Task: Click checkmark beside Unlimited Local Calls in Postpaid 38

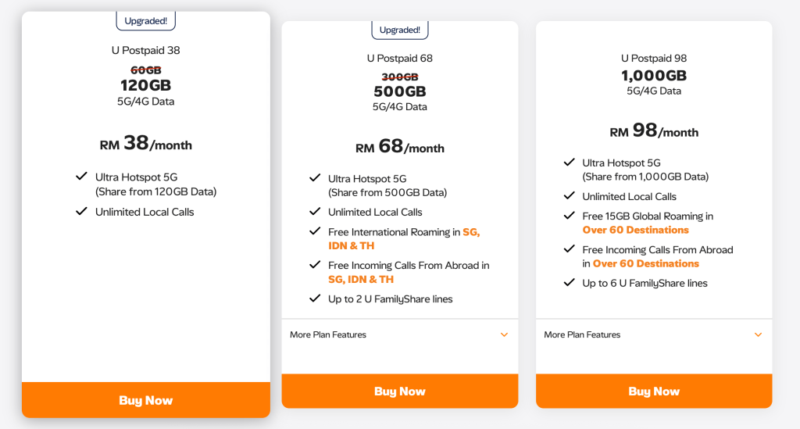Action: 81,211
